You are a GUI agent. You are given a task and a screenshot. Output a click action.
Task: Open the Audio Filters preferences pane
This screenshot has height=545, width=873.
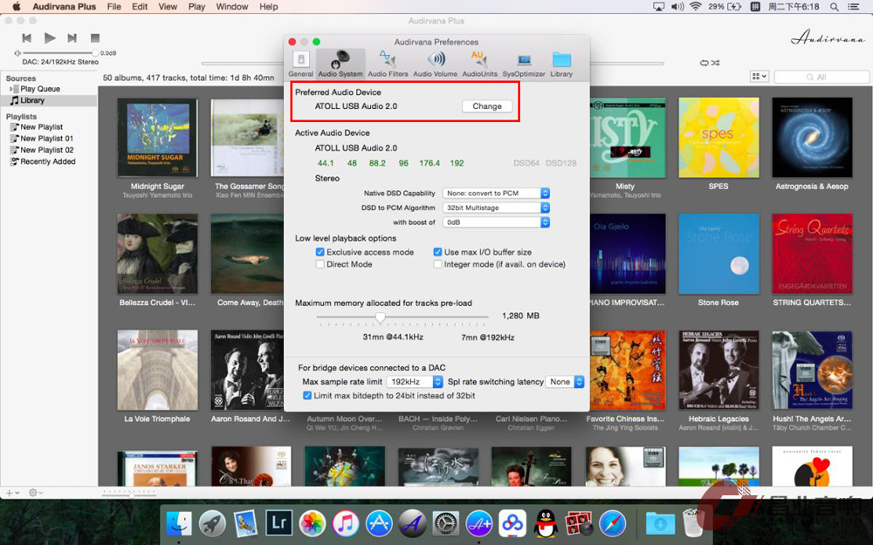tap(388, 64)
